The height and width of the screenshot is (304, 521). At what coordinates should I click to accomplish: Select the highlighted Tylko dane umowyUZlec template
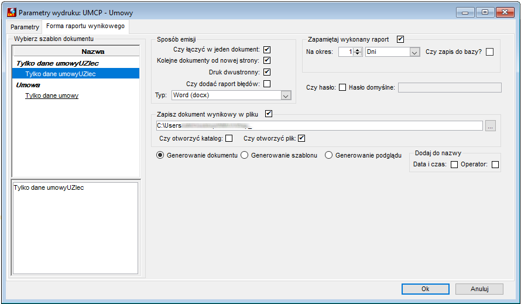click(76, 73)
